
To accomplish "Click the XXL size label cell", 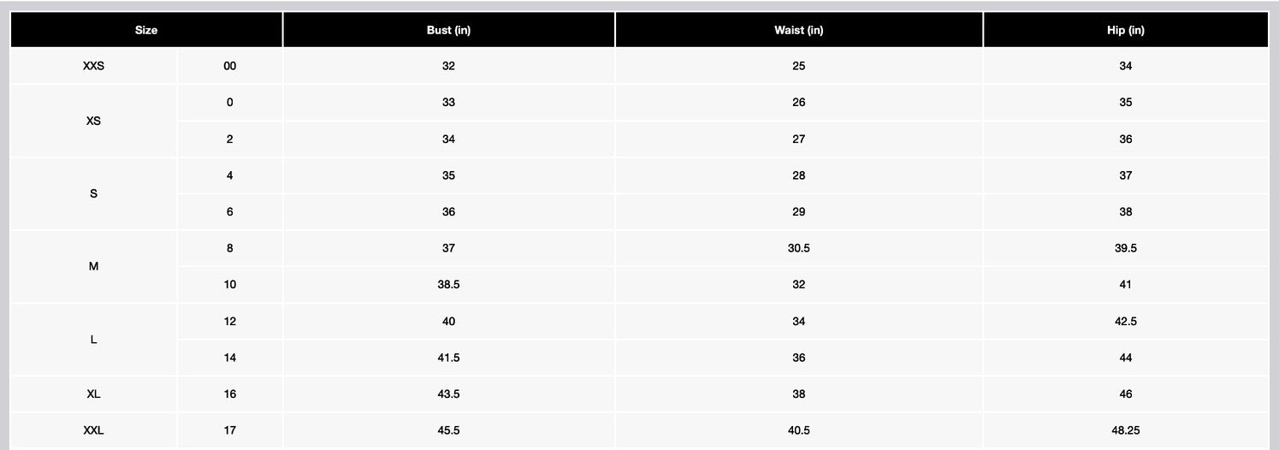I will coord(94,430).
